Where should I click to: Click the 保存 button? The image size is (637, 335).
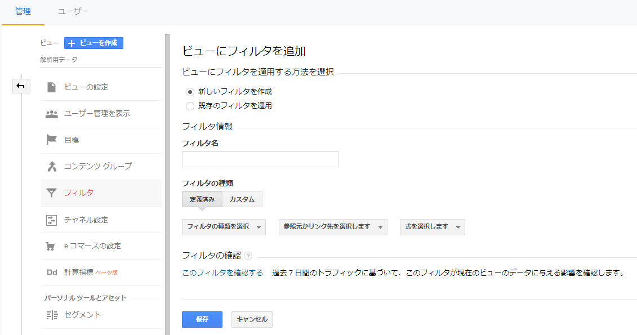(x=202, y=319)
